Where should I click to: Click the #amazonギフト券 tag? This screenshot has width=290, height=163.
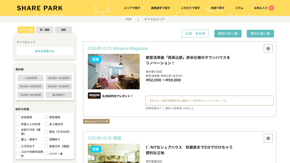click(x=96, y=121)
